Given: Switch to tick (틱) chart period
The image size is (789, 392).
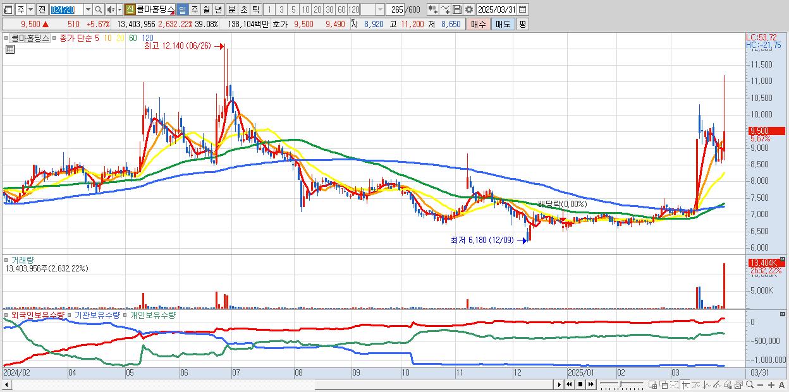Looking at the screenshot, I should pyautogui.click(x=255, y=9).
